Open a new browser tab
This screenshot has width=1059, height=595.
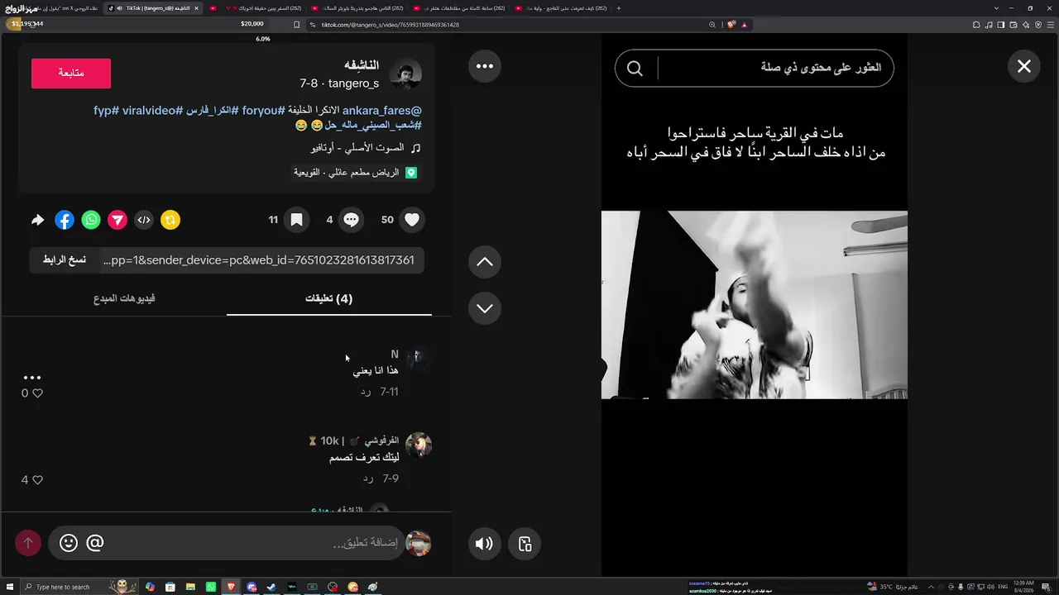point(618,8)
